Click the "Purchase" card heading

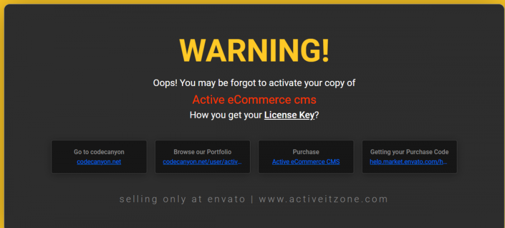tap(306, 152)
